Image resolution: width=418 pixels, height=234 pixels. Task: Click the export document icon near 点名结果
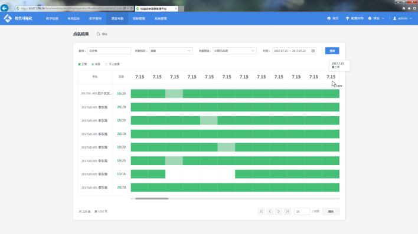99,34
